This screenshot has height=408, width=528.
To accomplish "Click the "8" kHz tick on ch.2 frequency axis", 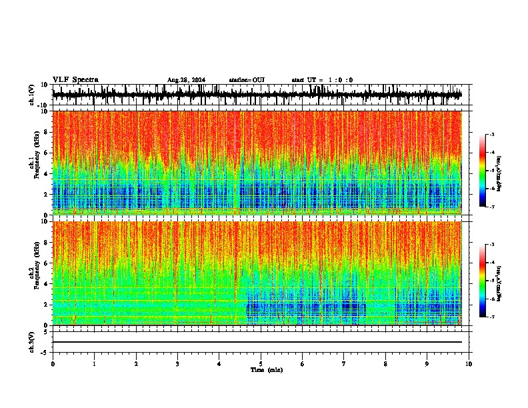I will coord(47,243).
